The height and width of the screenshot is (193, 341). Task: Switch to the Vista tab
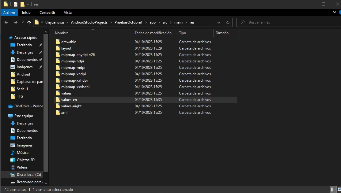click(x=68, y=13)
